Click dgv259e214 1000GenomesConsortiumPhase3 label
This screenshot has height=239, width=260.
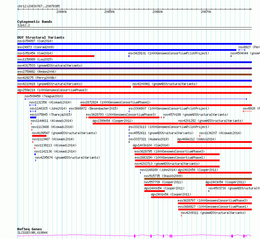53,90
